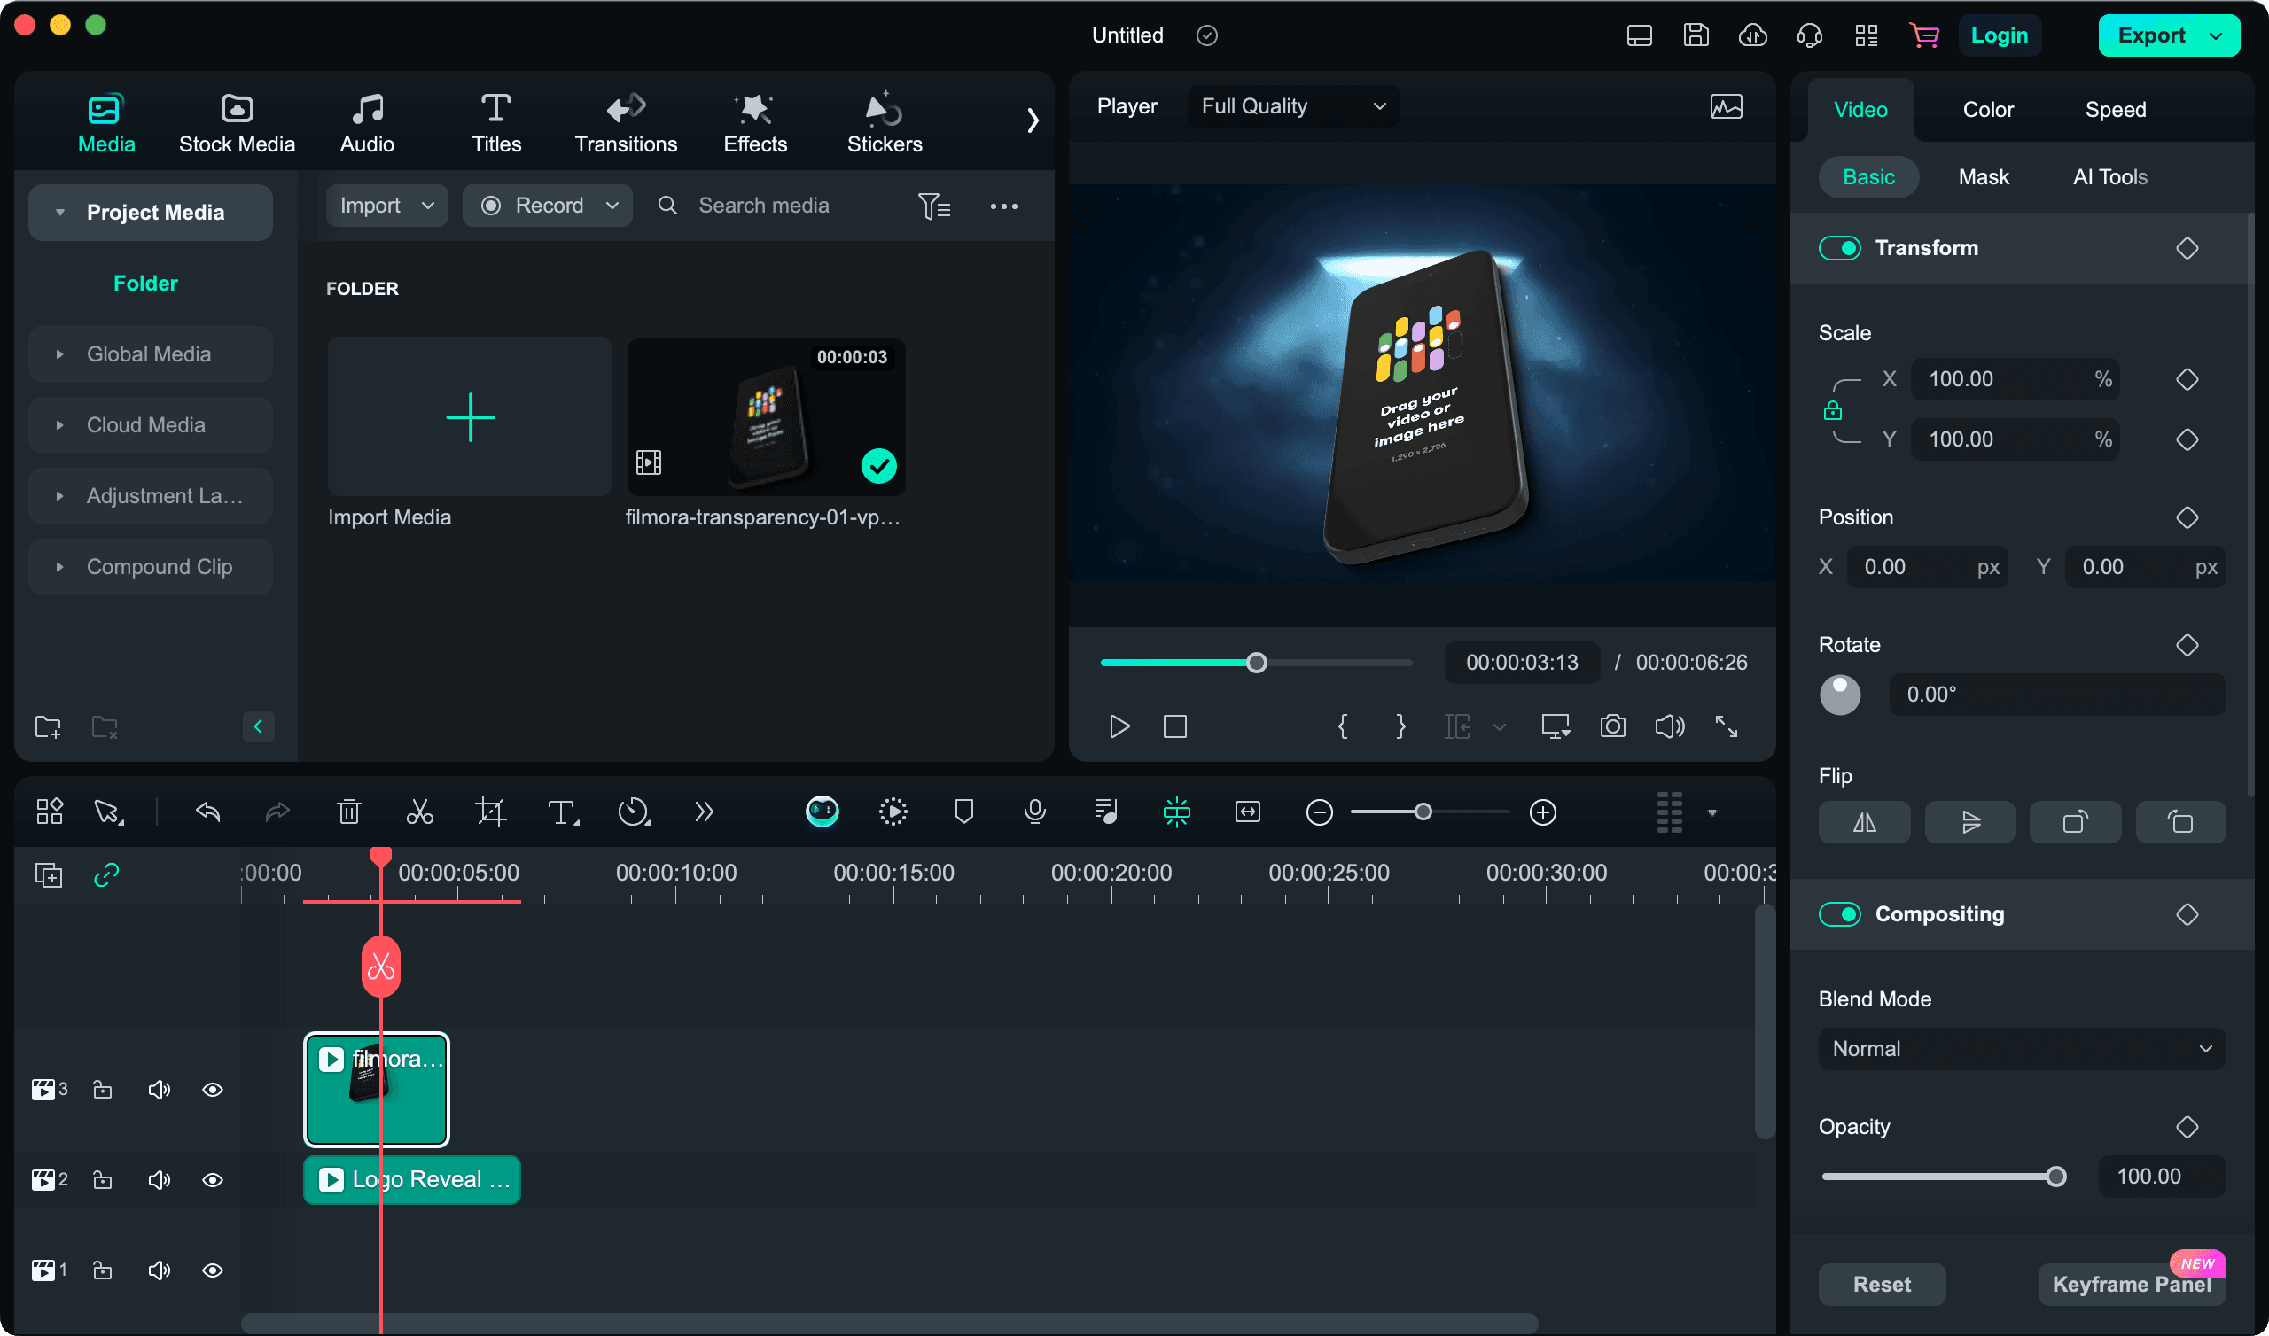Screen dimensions: 2269x1336
Task: Split the clip with the scissors tool
Action: coord(419,812)
